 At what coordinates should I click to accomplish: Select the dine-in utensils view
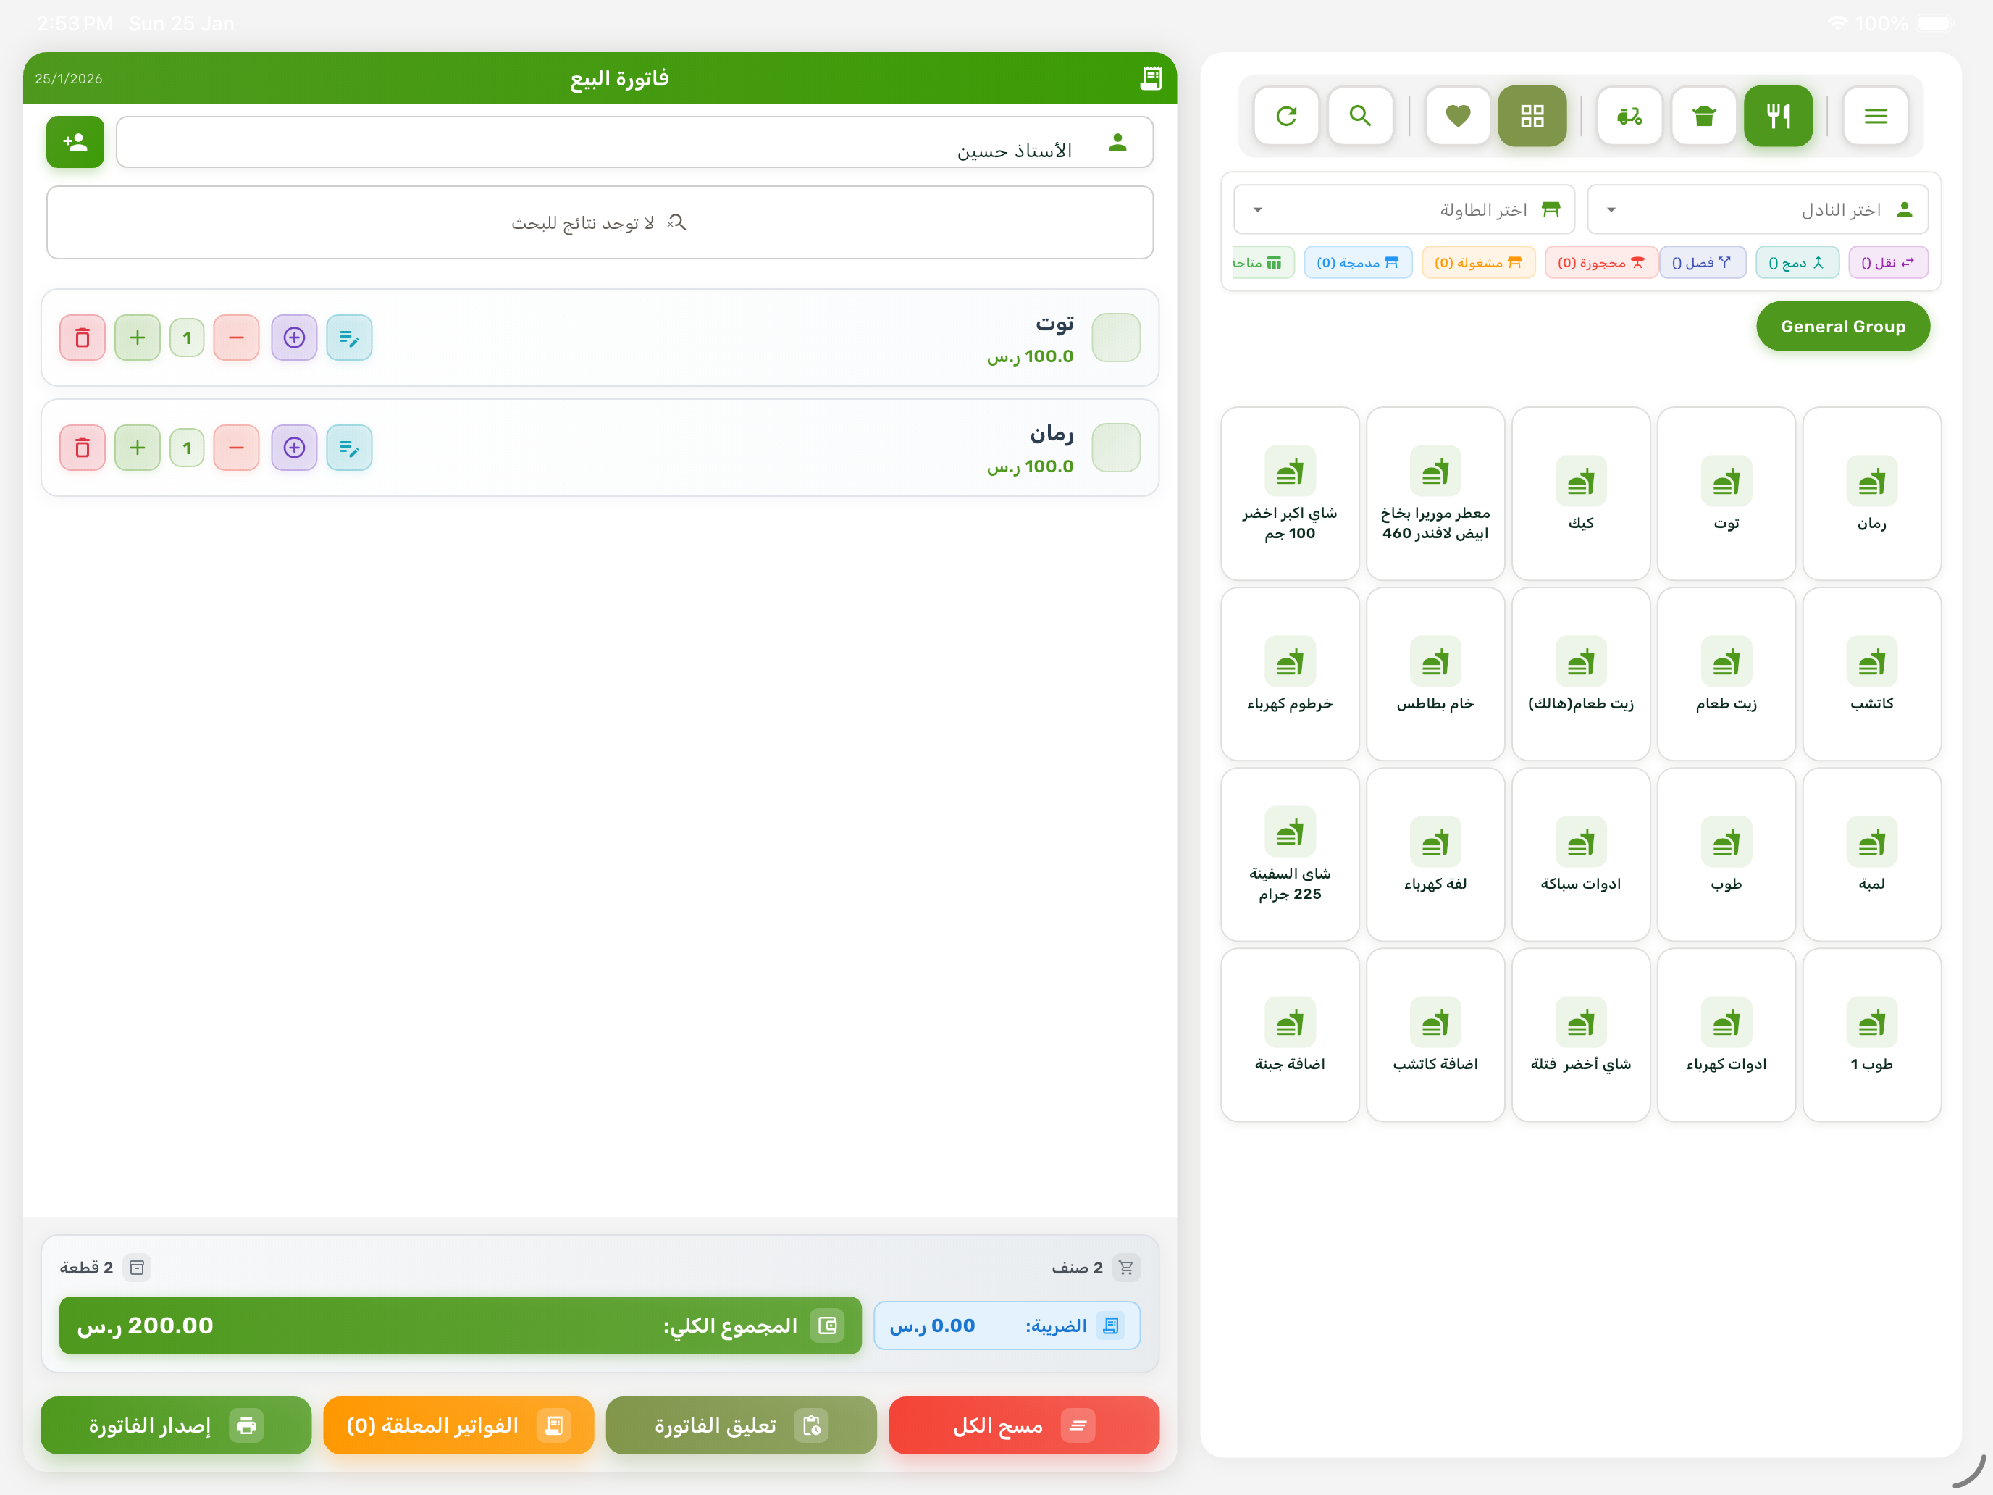1778,115
